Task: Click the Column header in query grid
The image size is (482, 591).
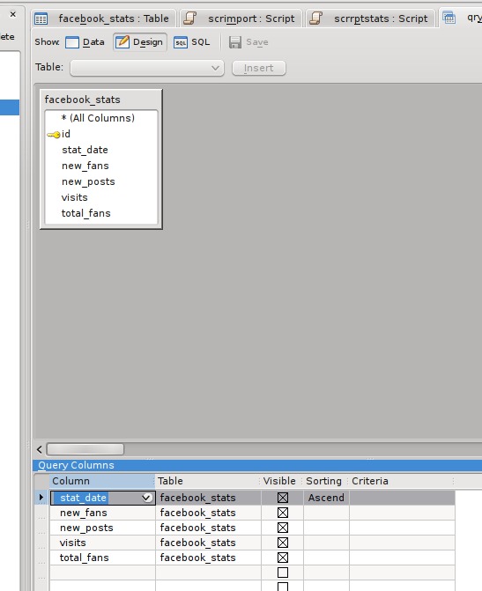Action: point(102,481)
